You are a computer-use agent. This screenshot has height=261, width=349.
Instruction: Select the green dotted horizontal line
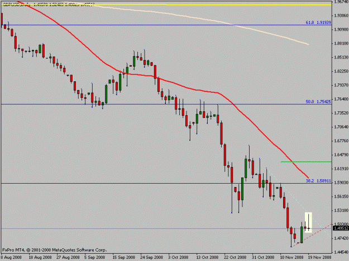click(306, 162)
